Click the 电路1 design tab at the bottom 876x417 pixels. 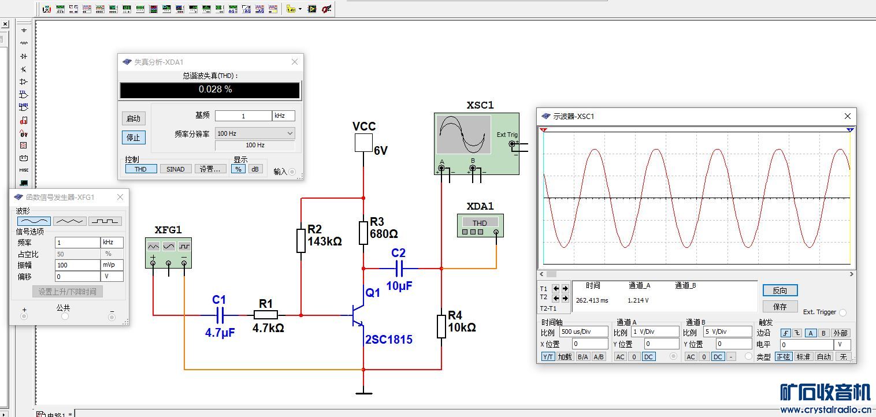tap(55, 414)
